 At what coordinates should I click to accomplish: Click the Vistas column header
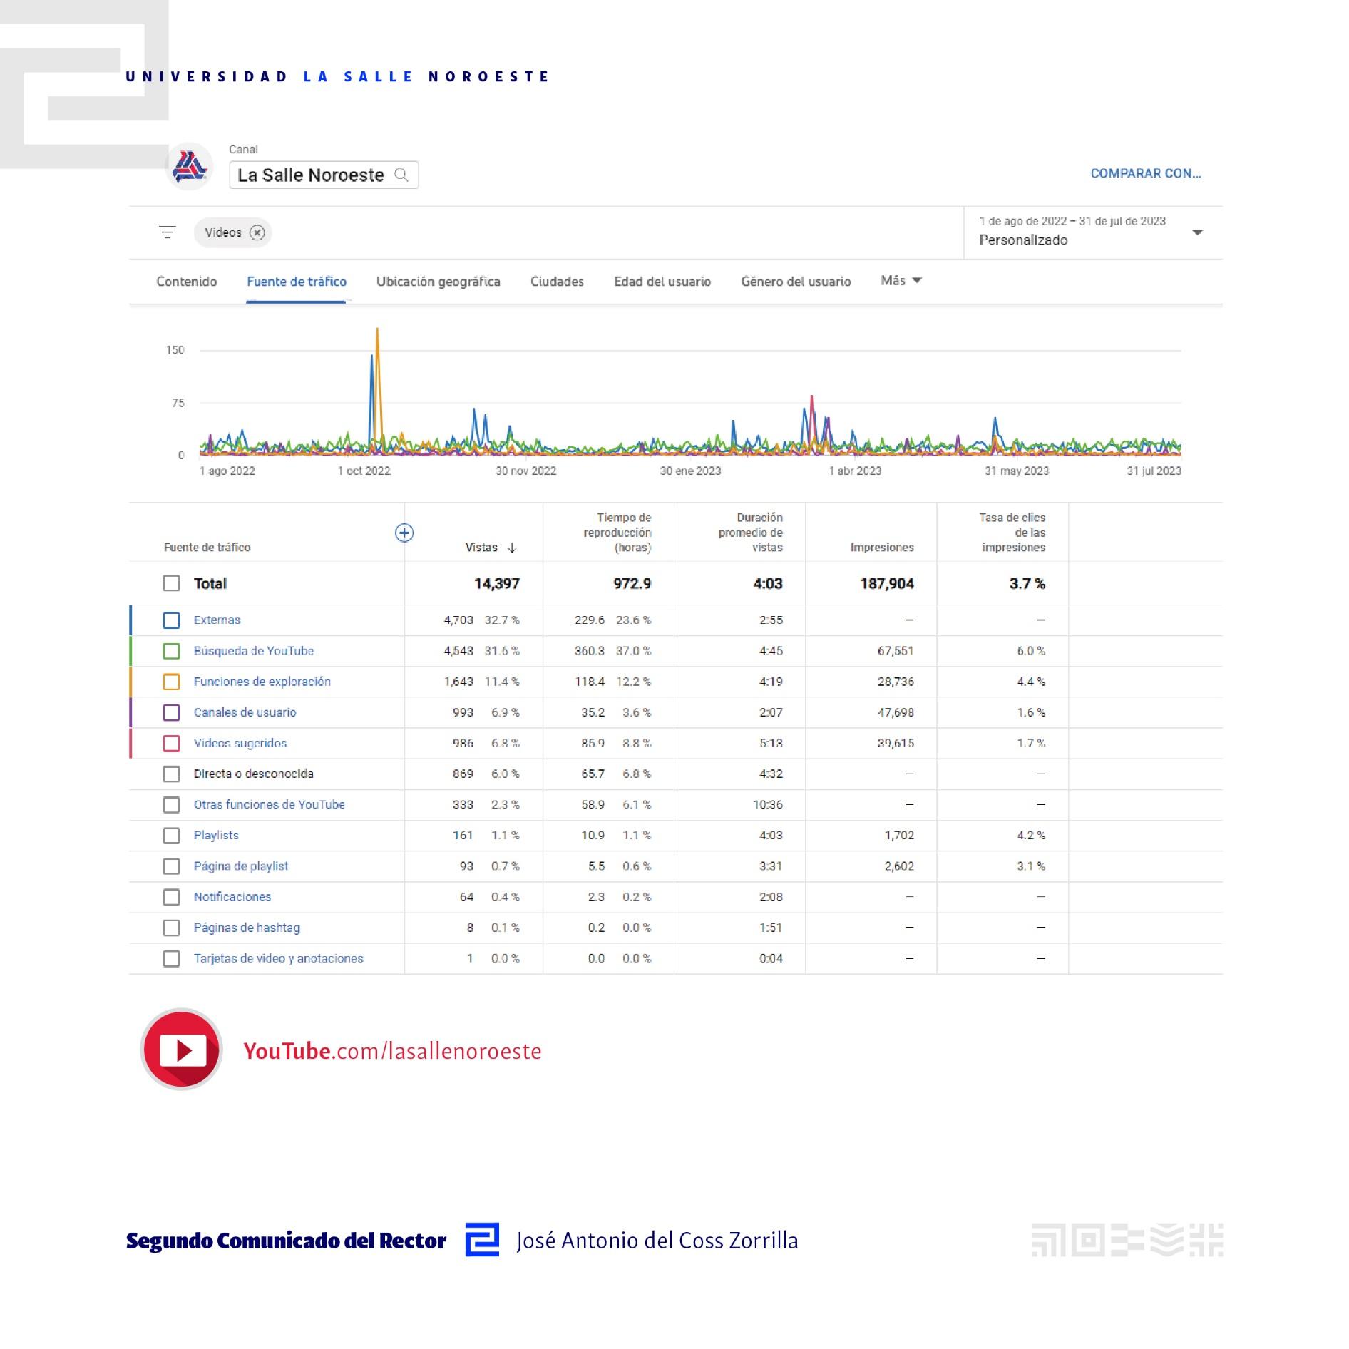click(481, 548)
